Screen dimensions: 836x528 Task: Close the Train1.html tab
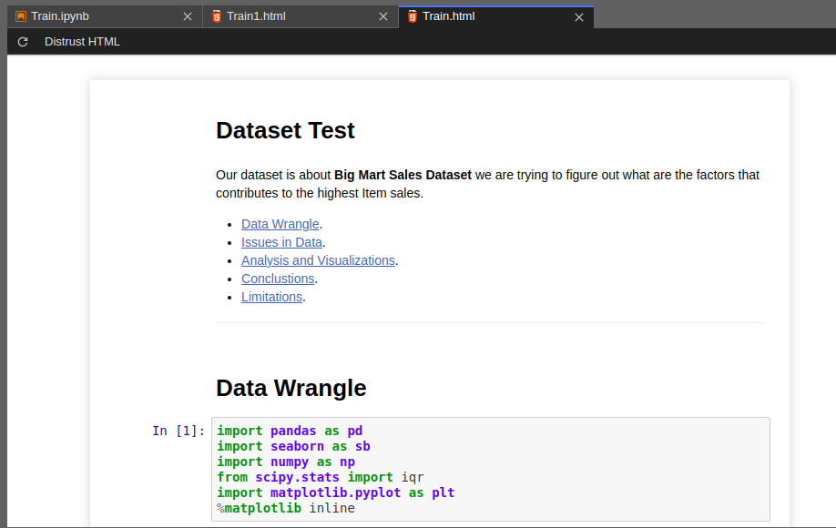(383, 15)
